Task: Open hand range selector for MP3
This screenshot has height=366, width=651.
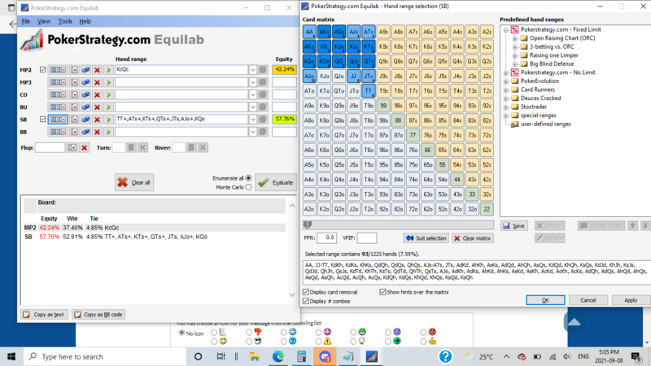Action: [58, 82]
